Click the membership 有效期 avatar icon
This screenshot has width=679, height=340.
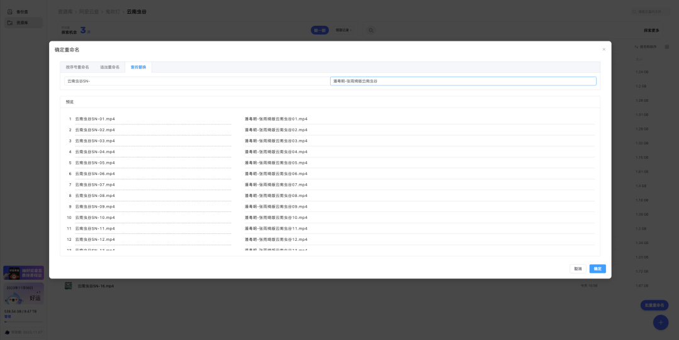click(8, 332)
